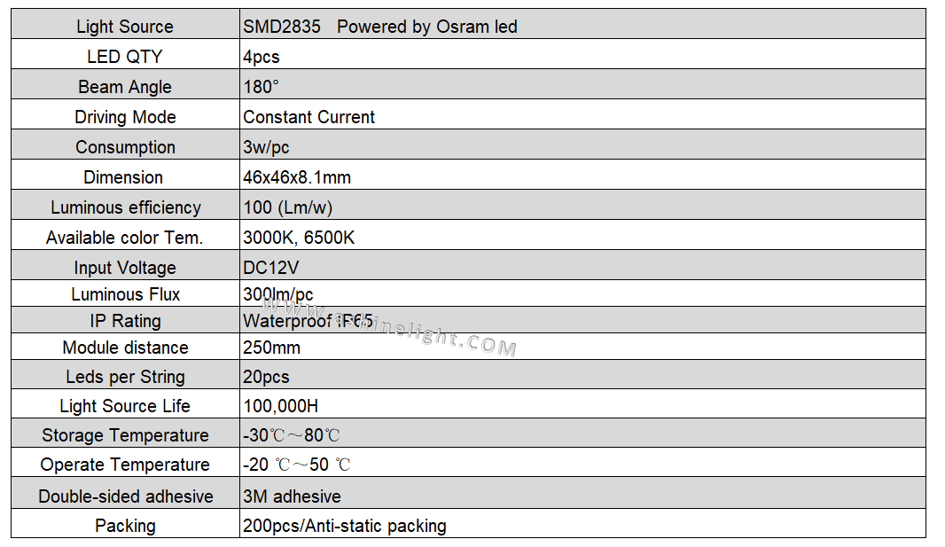Click the 3000K, 6500K color temperature value
Screen dimensions: 945x547
(x=299, y=238)
